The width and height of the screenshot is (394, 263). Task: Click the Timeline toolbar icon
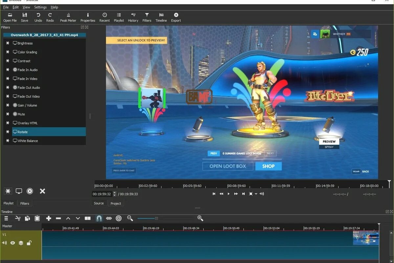click(x=161, y=17)
